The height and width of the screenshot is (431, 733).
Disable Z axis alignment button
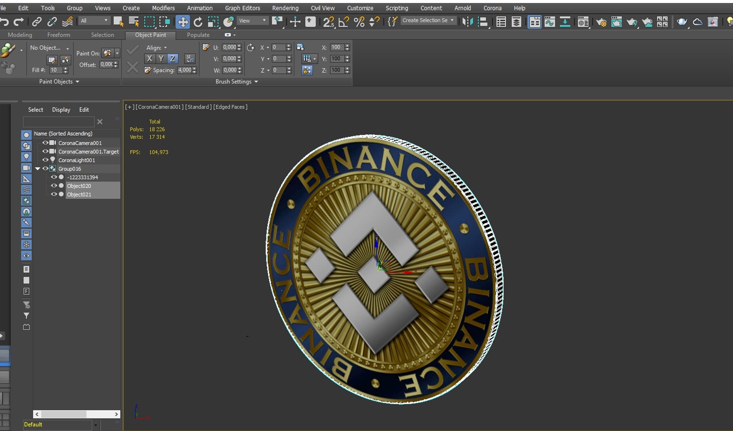[x=173, y=59]
